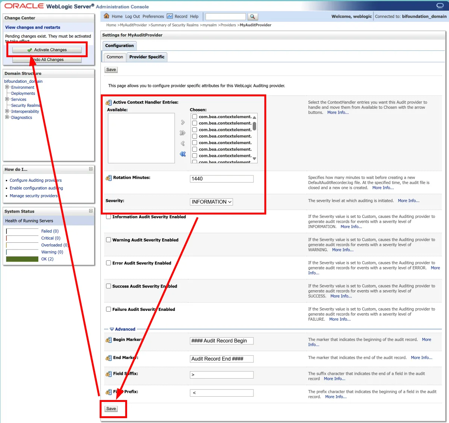449x423 pixels.
Task: Click icon beside Begin Marker label
Action: pos(109,340)
